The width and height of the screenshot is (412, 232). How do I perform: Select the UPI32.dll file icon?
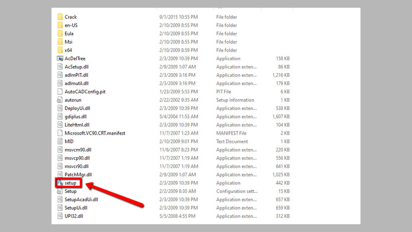pyautogui.click(x=60, y=216)
